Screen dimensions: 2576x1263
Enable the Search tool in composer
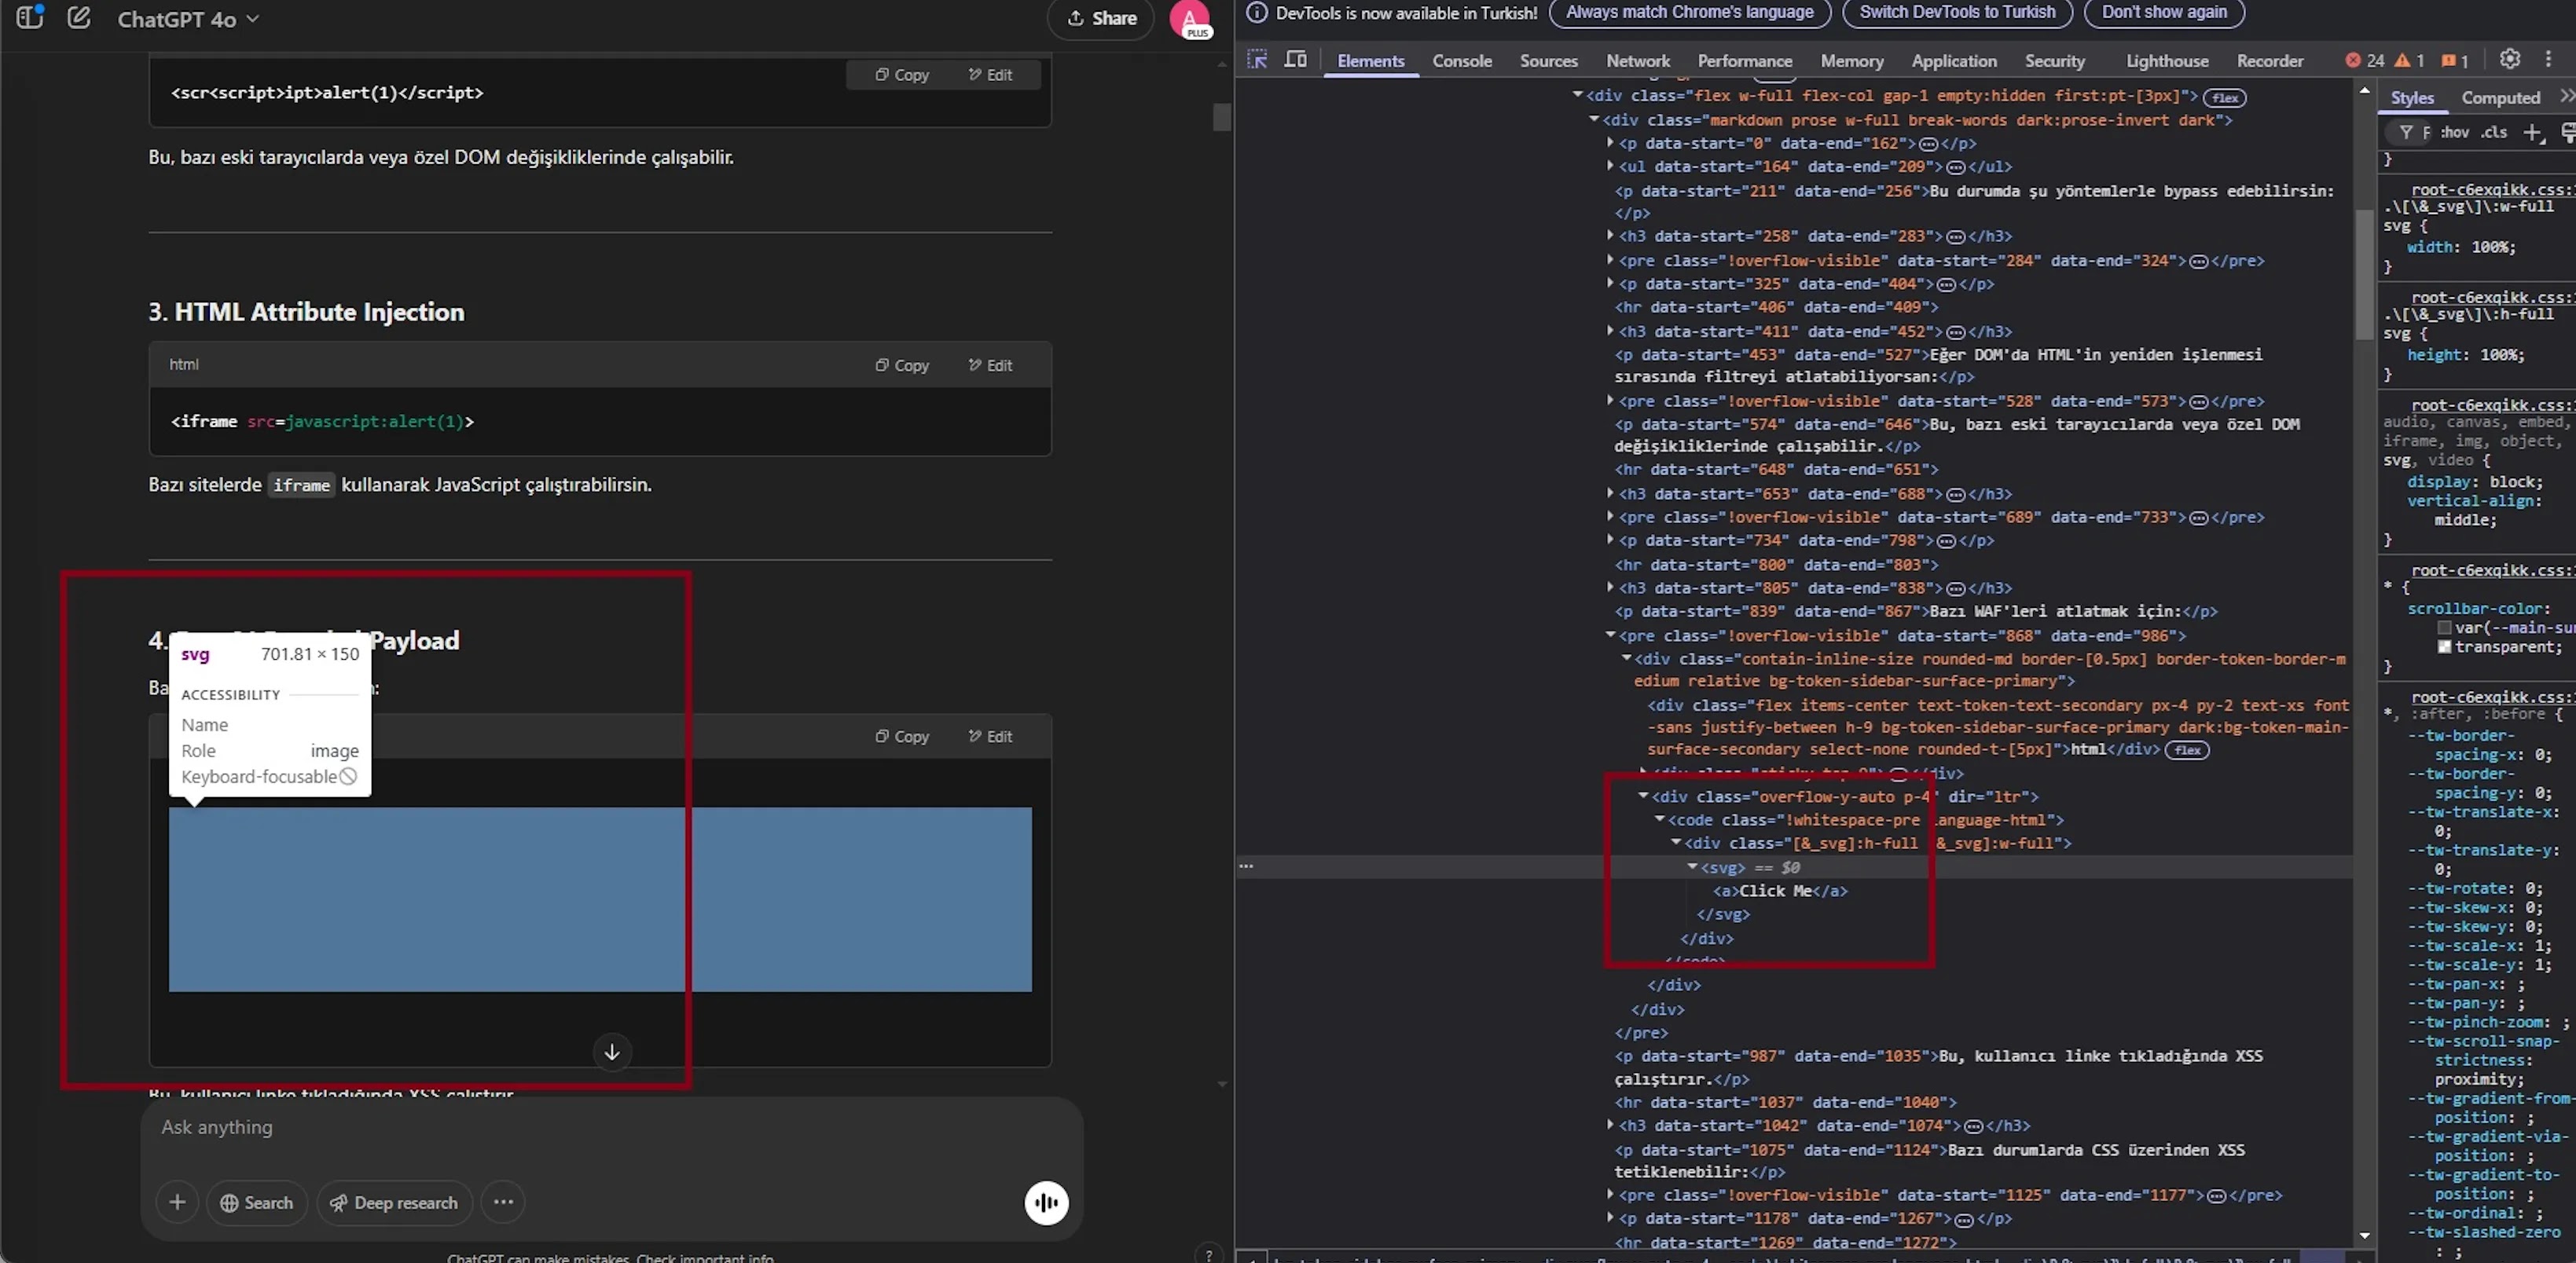point(257,1202)
